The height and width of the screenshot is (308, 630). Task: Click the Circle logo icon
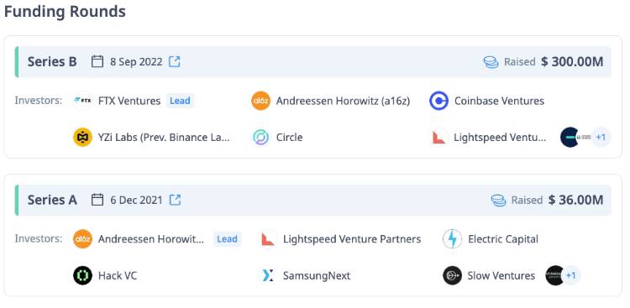pyautogui.click(x=260, y=138)
